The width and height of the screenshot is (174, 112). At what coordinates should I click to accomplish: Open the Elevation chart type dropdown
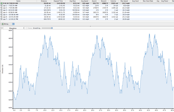click(14, 28)
